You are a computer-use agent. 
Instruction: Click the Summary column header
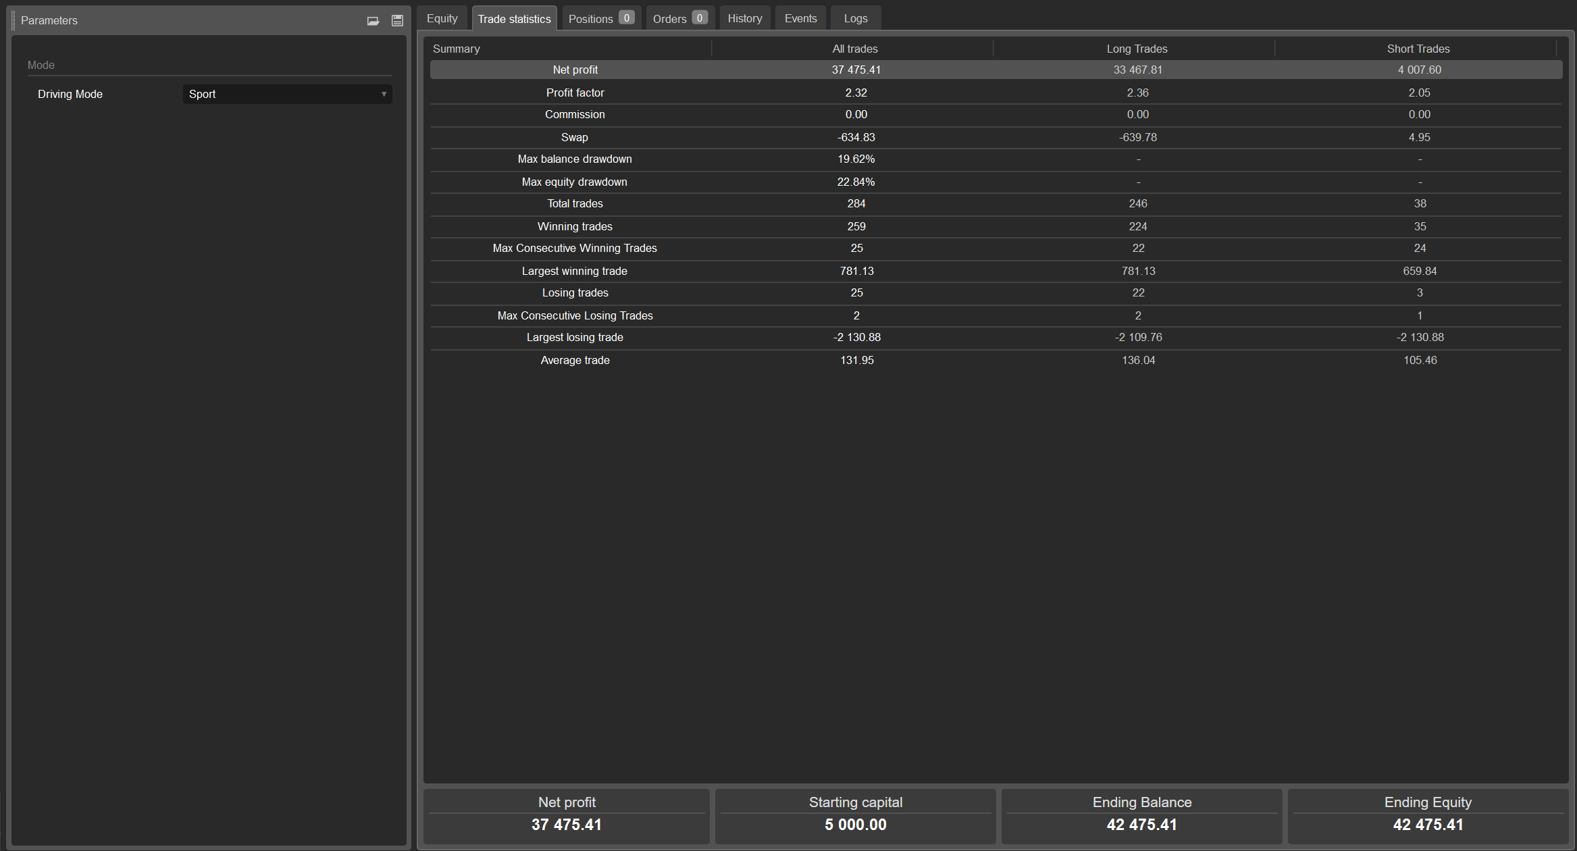point(456,49)
